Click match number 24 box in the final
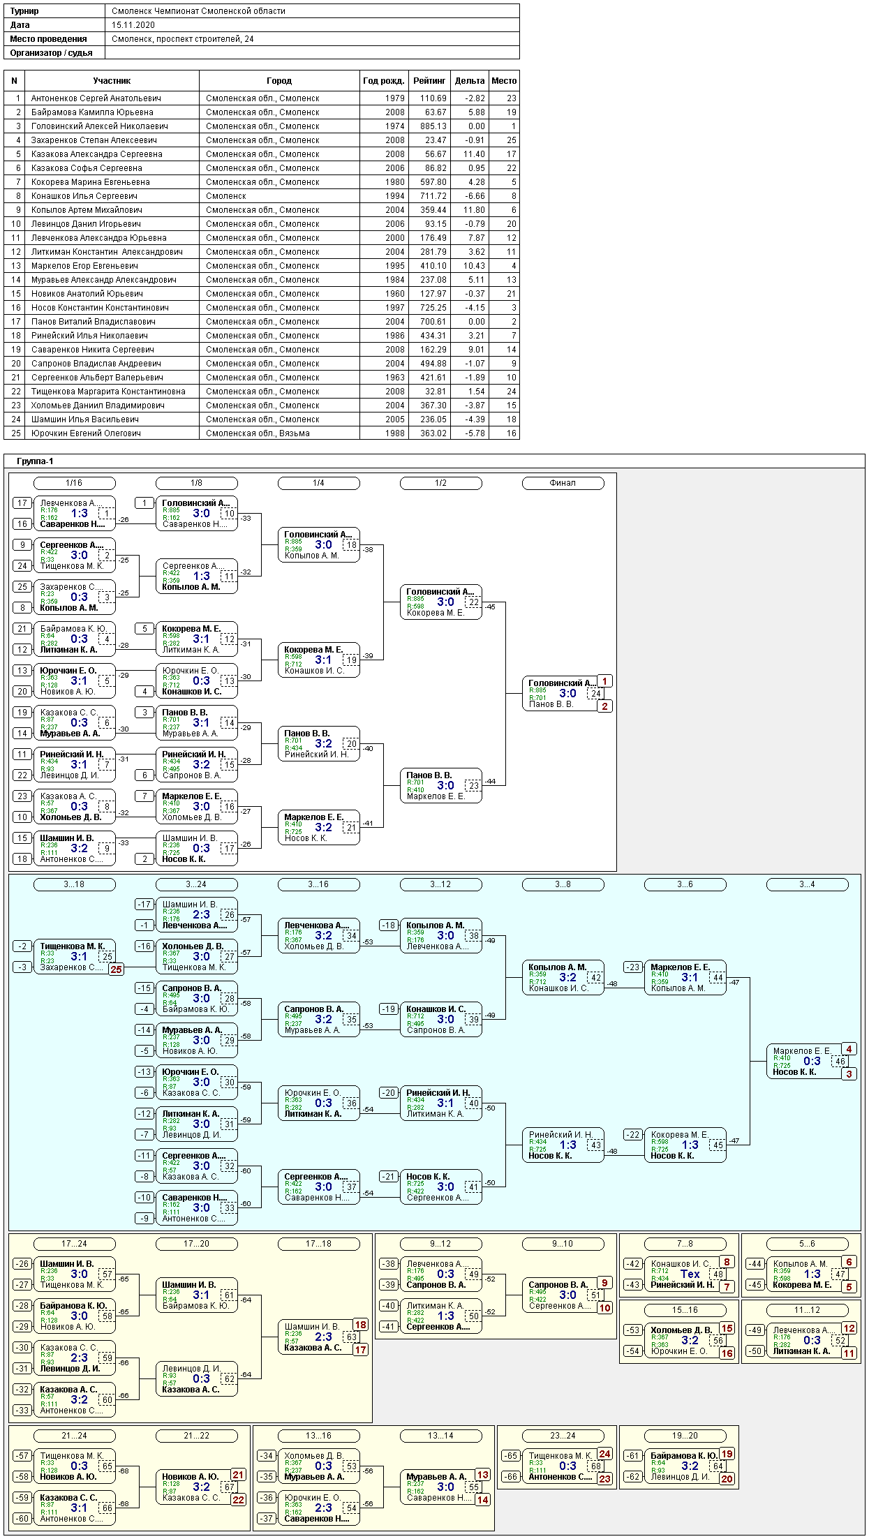The width and height of the screenshot is (869, 1539). (x=595, y=694)
